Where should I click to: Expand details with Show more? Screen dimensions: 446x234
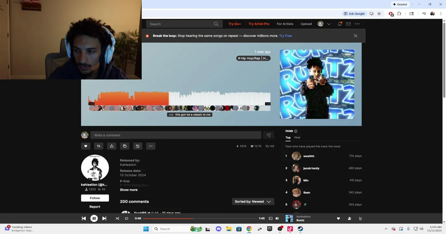(128, 190)
